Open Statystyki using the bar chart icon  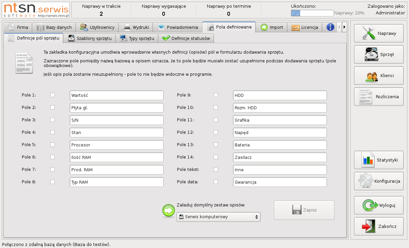367,160
